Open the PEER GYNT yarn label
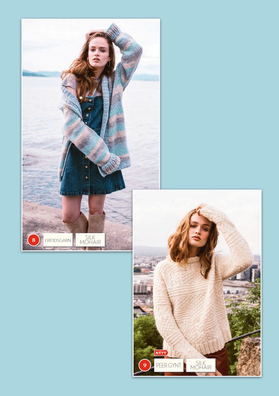The width and height of the screenshot is (279, 396). click(x=169, y=365)
